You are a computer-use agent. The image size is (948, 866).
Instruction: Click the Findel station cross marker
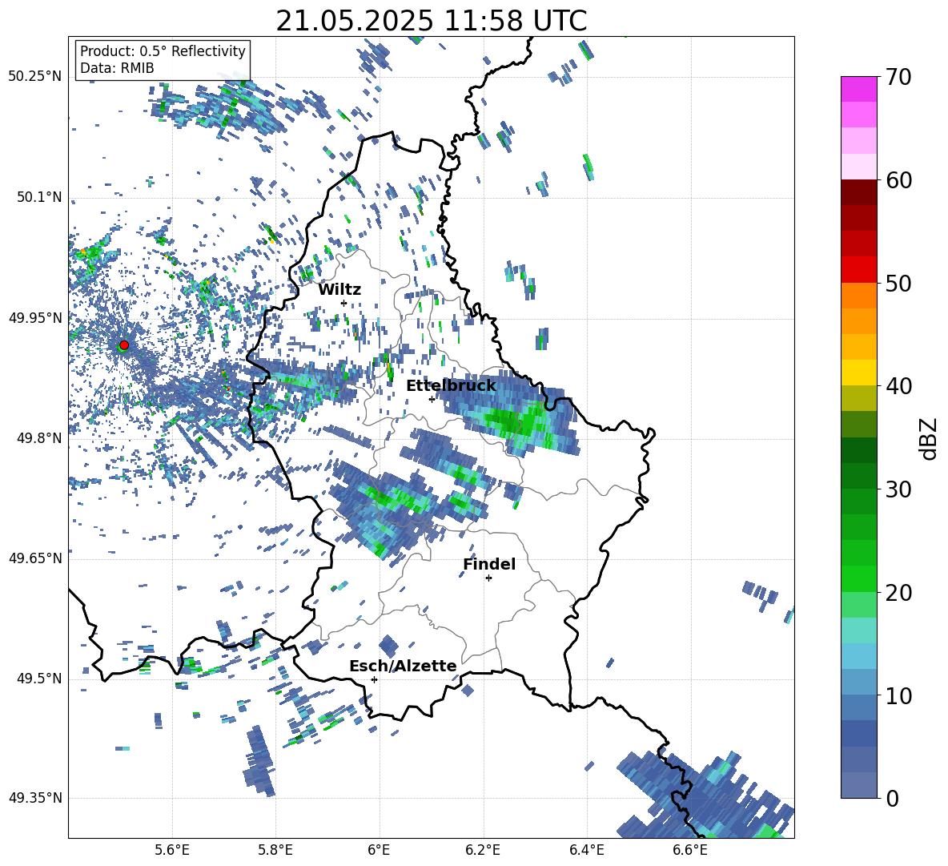tap(488, 578)
